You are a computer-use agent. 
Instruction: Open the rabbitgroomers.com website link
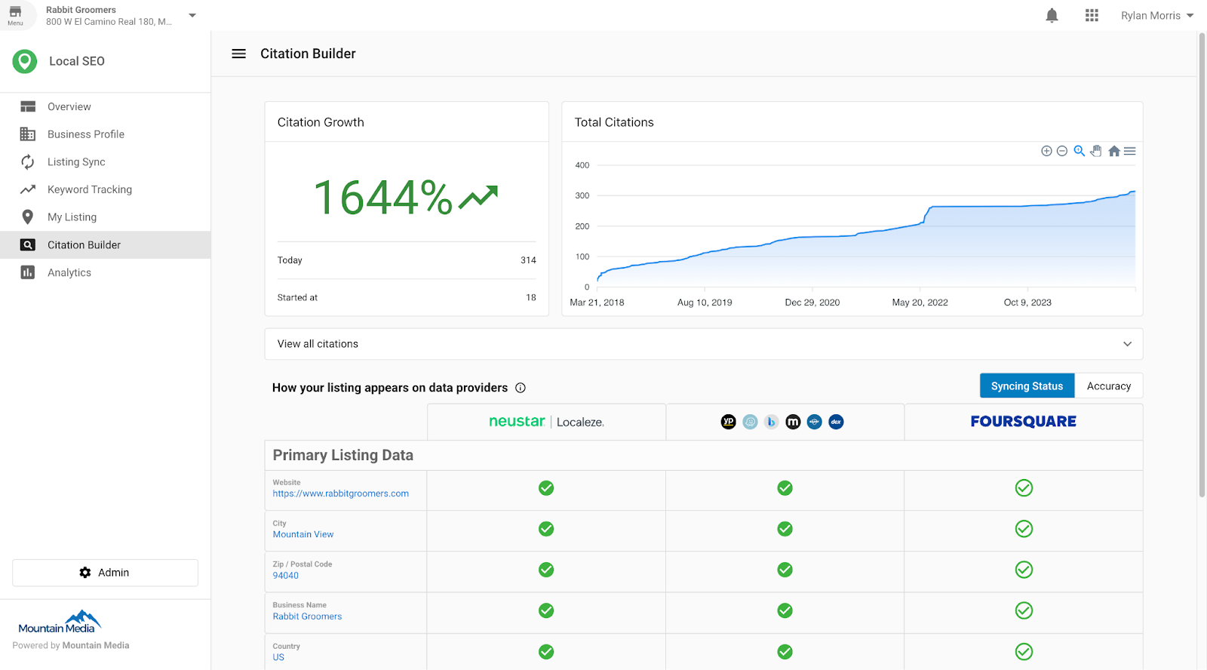click(x=341, y=493)
